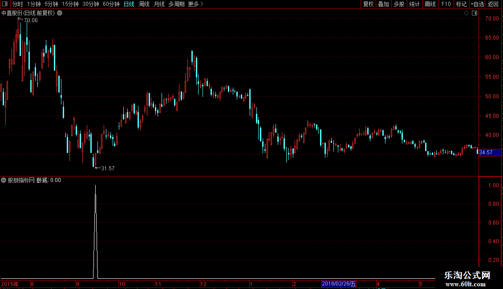Click the 2016/02/26/五 date marker
Image resolution: width=503 pixels, height=289 pixels.
[x=339, y=284]
